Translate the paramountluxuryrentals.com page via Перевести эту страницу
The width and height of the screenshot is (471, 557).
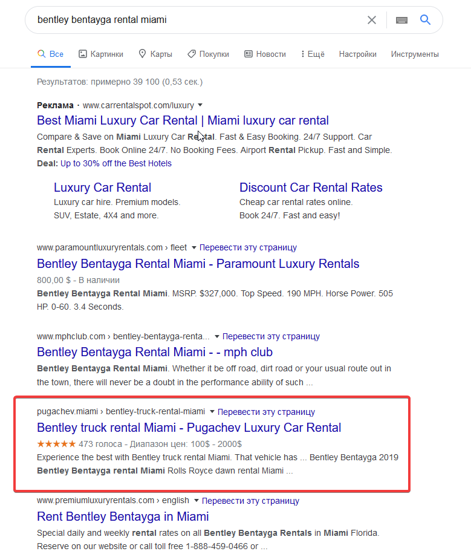click(x=248, y=247)
